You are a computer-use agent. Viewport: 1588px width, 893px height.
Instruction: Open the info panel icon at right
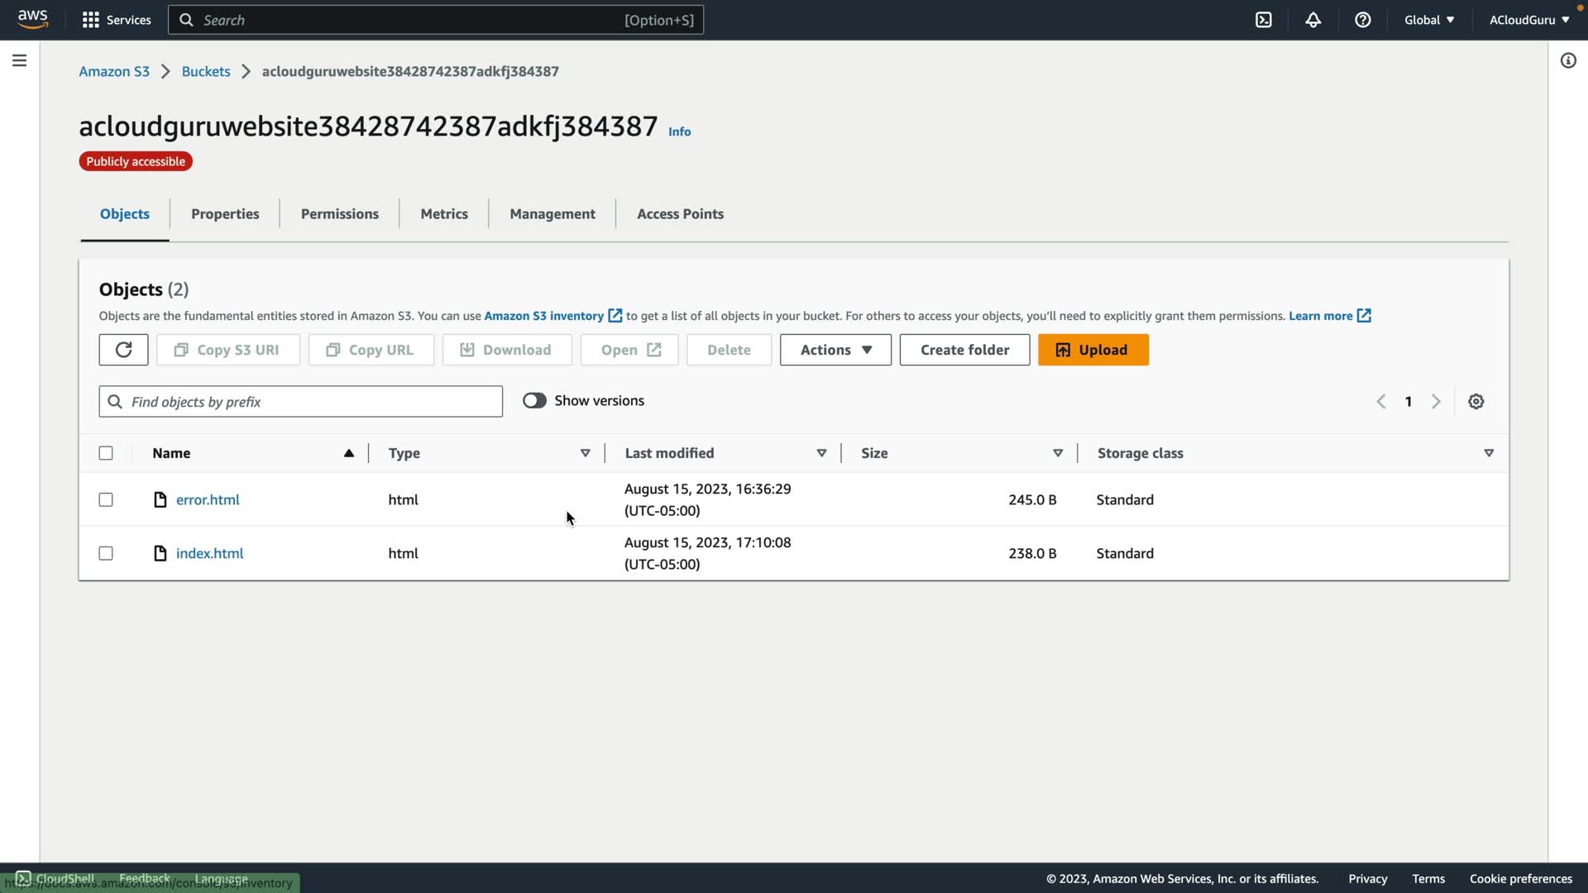point(1567,60)
